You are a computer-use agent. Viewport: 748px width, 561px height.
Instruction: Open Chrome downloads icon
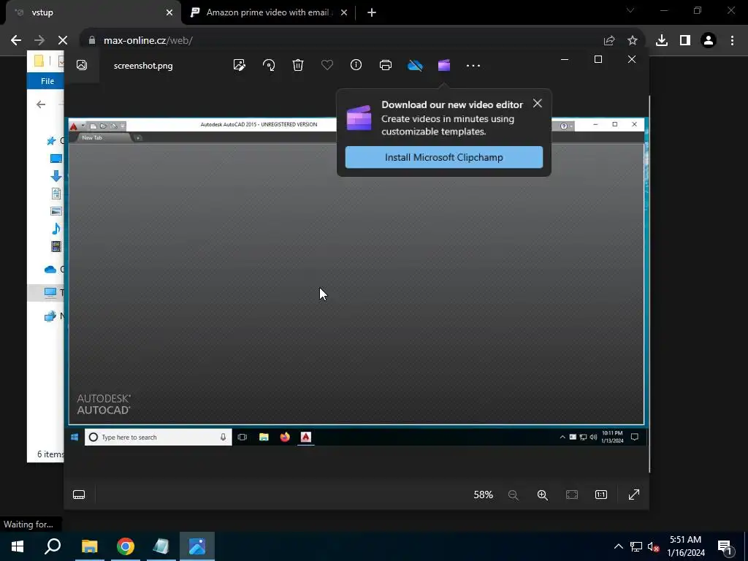(662, 41)
